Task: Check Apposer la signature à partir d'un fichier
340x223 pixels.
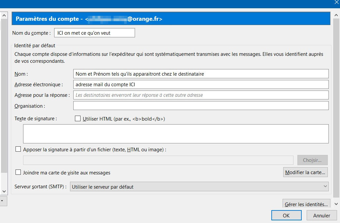Action: pos(18,149)
